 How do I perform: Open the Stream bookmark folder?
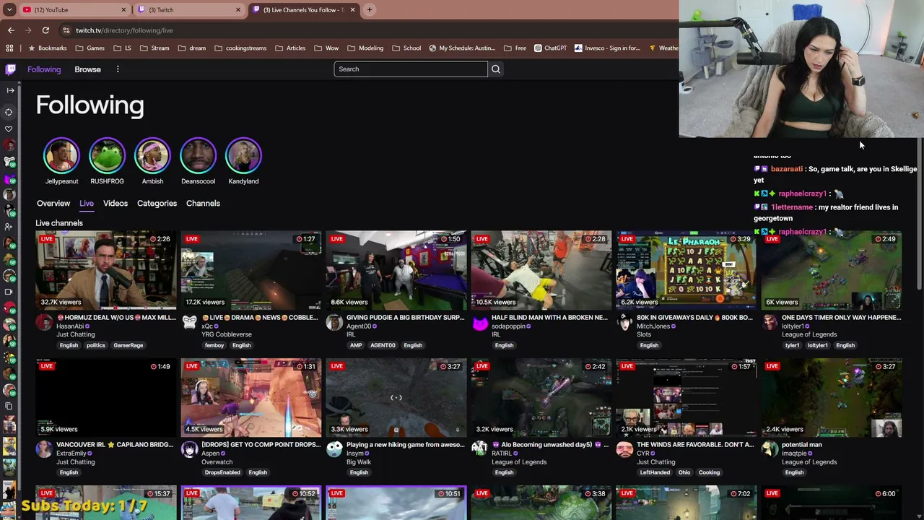point(154,48)
